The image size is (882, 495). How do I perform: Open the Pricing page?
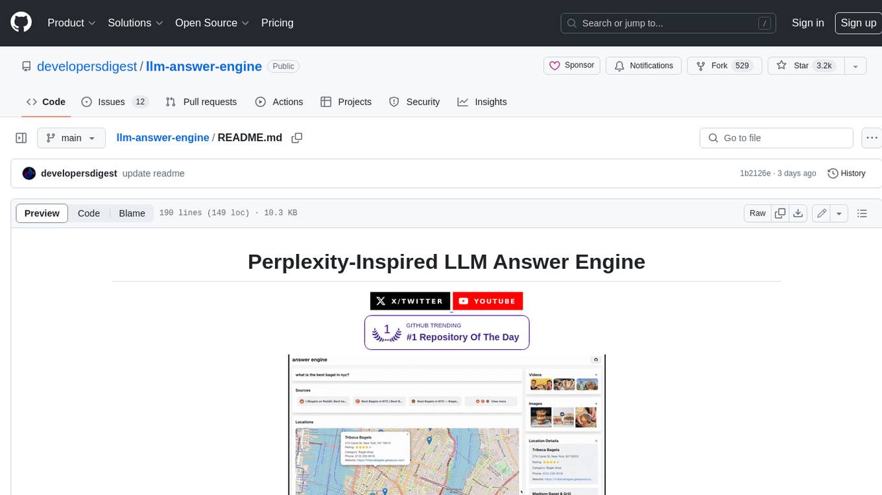click(277, 23)
